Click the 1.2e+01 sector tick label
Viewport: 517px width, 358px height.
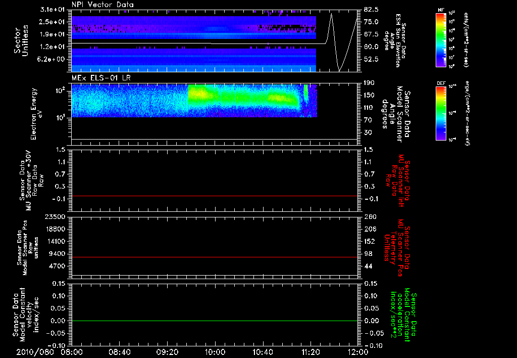coord(52,47)
